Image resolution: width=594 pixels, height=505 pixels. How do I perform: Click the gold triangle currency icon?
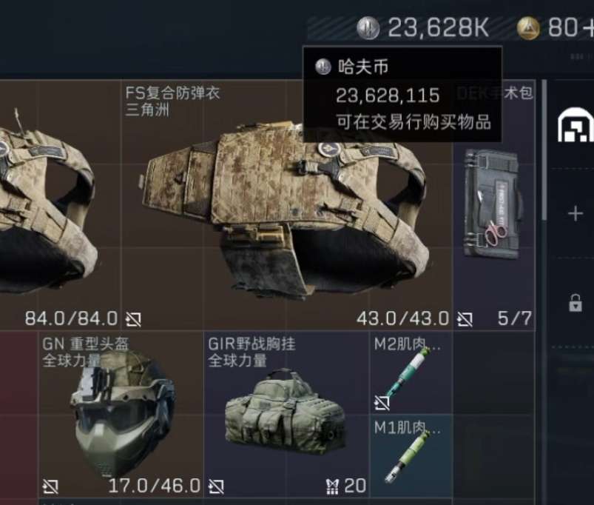point(528,28)
